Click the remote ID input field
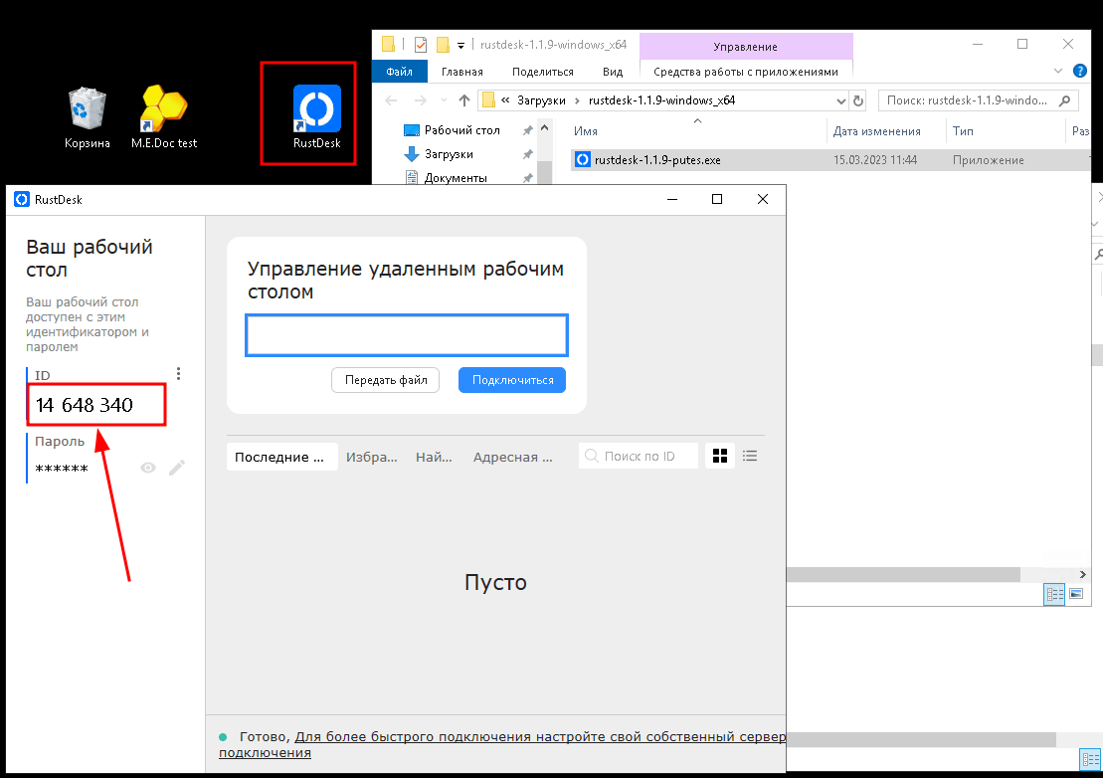This screenshot has height=778, width=1103. click(407, 335)
